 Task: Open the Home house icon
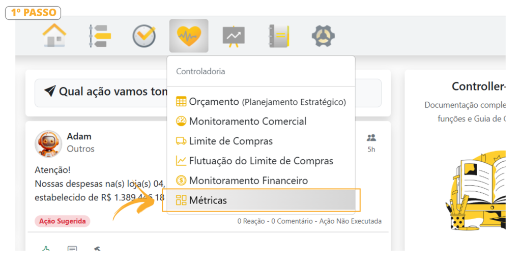click(54, 36)
